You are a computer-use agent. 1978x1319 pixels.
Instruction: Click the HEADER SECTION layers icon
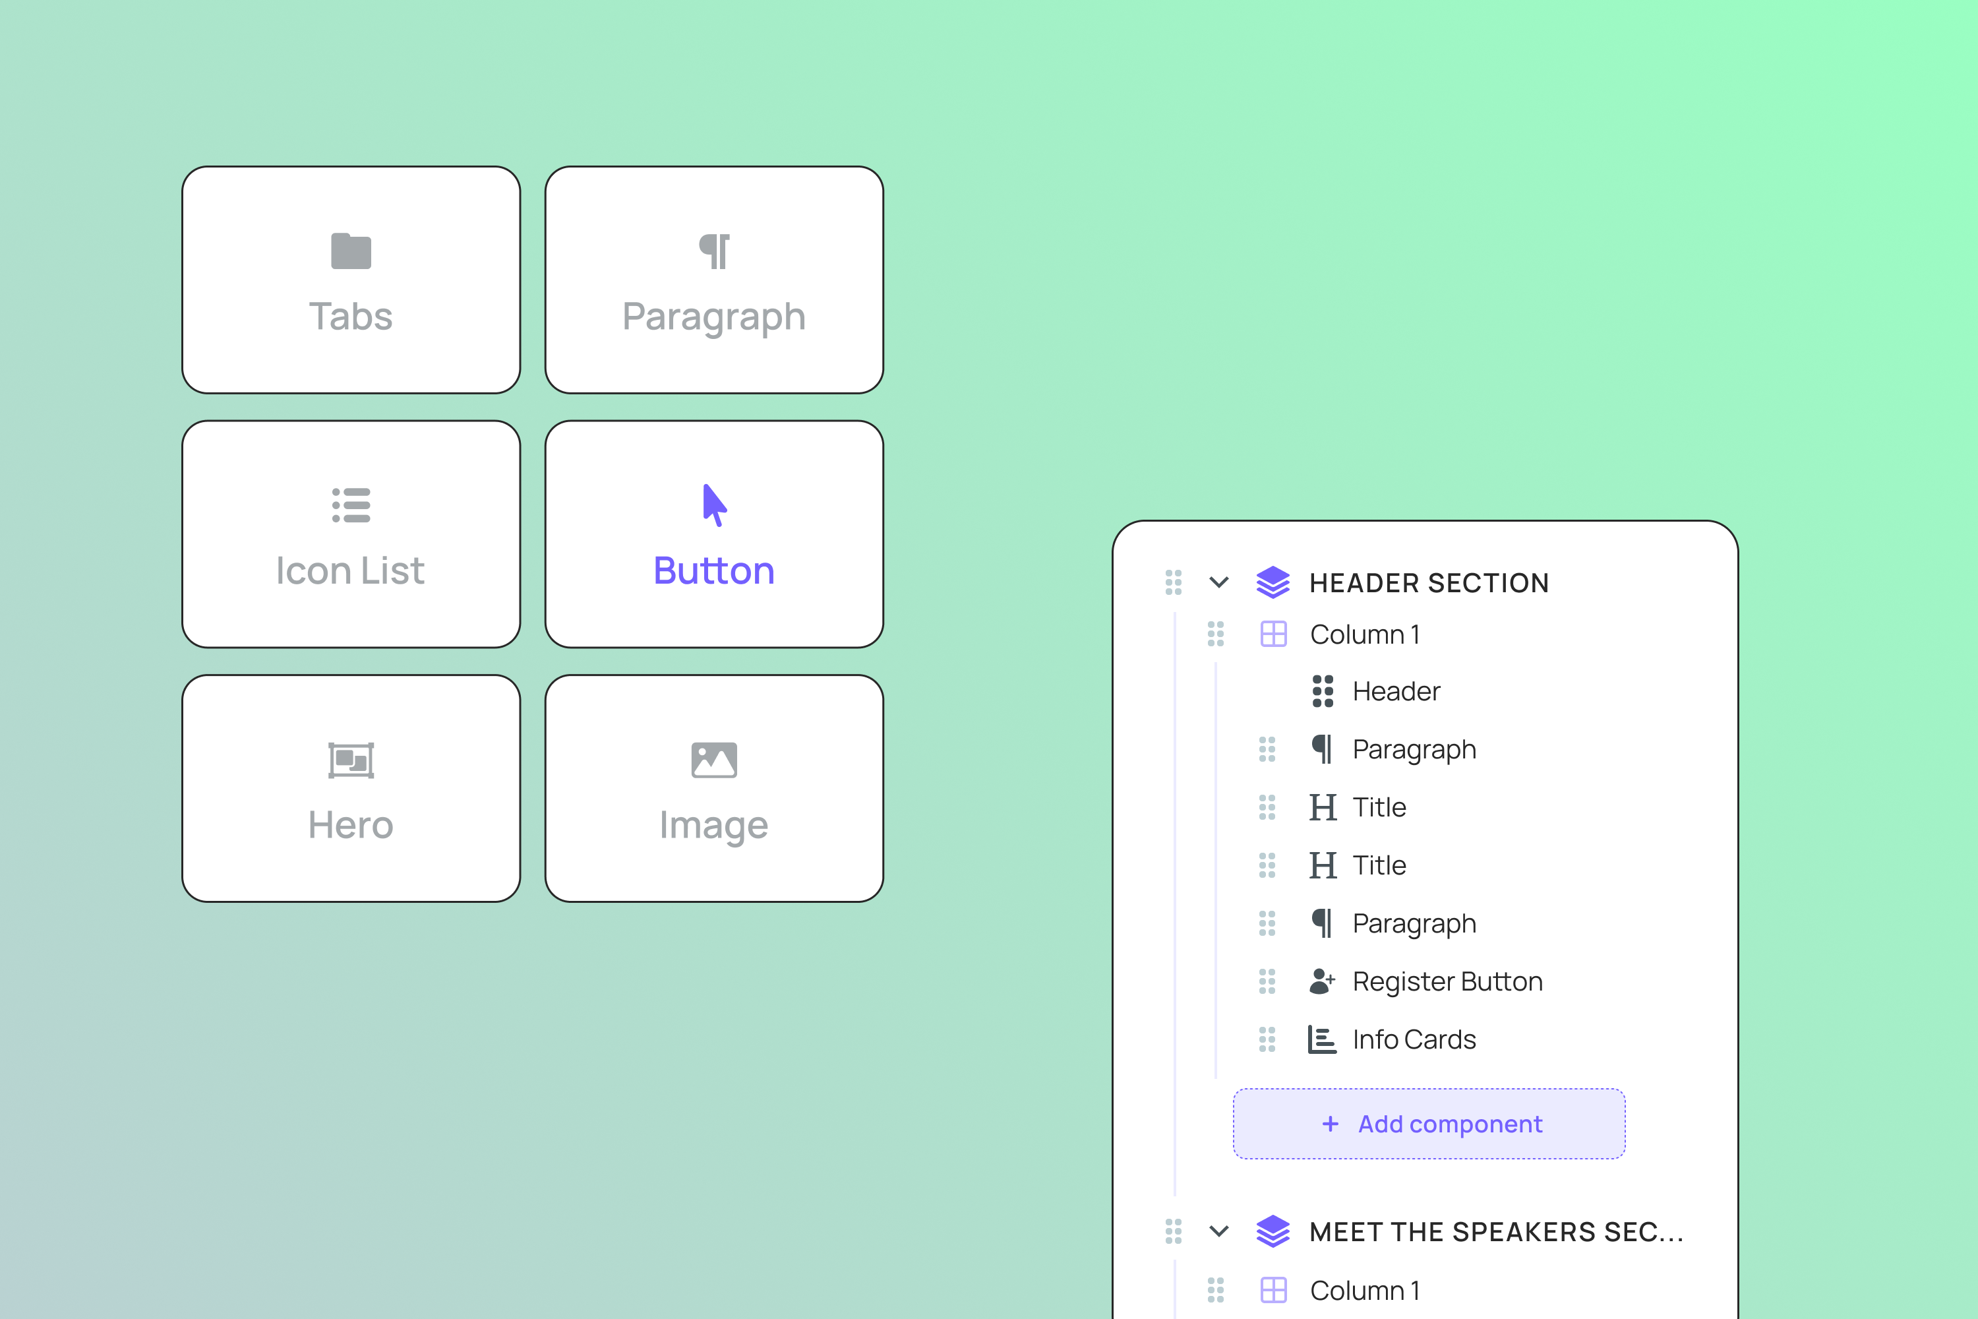pos(1273,582)
